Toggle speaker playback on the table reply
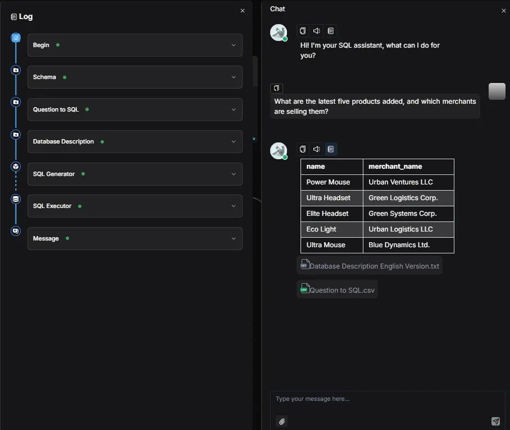510x430 pixels. click(x=316, y=149)
